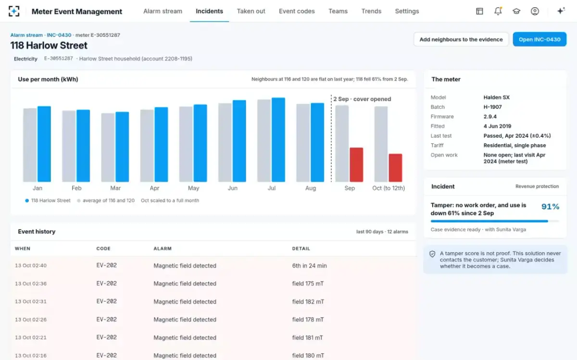Click the 'Passed, Apr 2024 (±0.4%)' test result
The image size is (577, 360).
[x=517, y=136]
